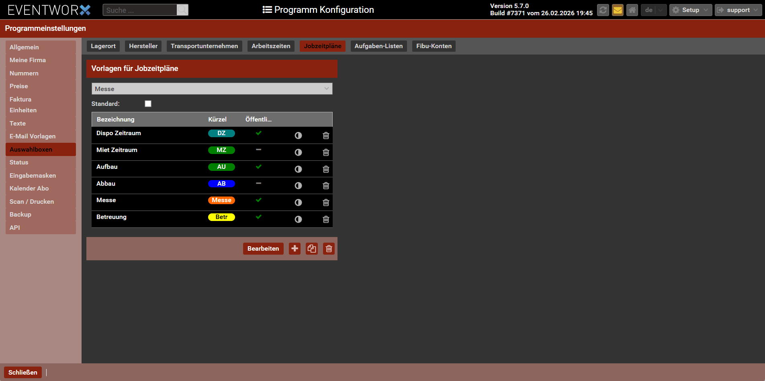The height and width of the screenshot is (381, 765).
Task: Delete the Betreuung row with trash icon
Action: tap(326, 219)
